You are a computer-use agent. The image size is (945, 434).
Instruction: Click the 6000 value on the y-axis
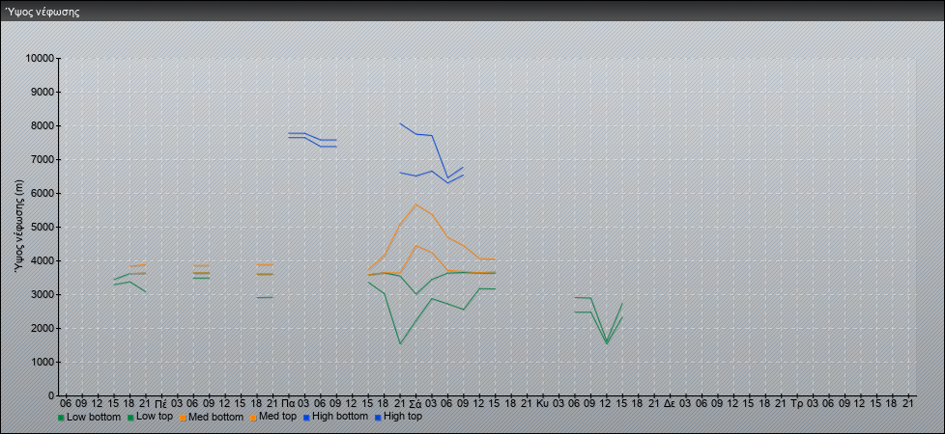coord(43,193)
